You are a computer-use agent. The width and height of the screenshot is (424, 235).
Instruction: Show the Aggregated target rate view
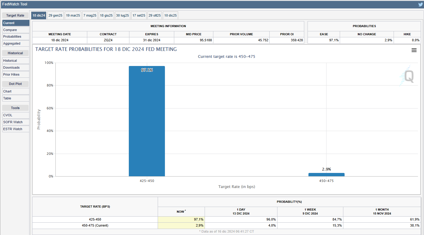pyautogui.click(x=16, y=43)
